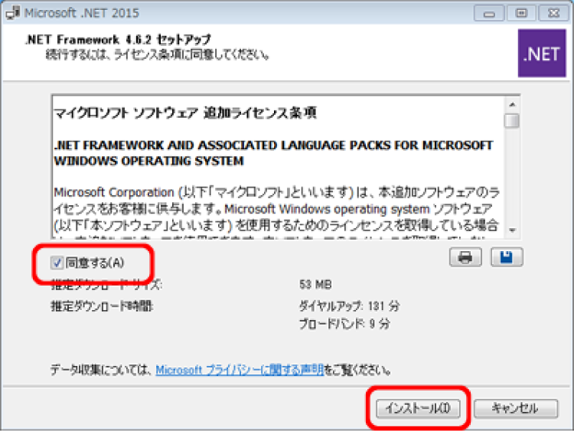
Task: Click the license text scroll up arrow
Action: point(512,105)
